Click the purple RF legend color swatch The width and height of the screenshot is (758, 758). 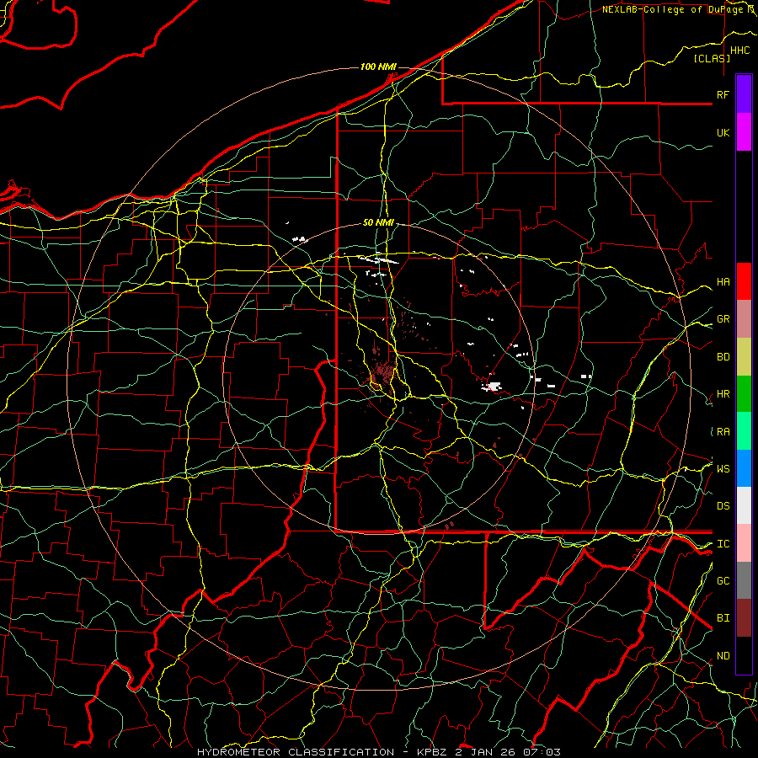click(744, 94)
